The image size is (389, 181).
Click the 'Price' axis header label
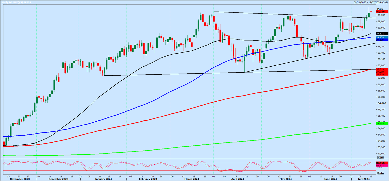tap(380, 9)
